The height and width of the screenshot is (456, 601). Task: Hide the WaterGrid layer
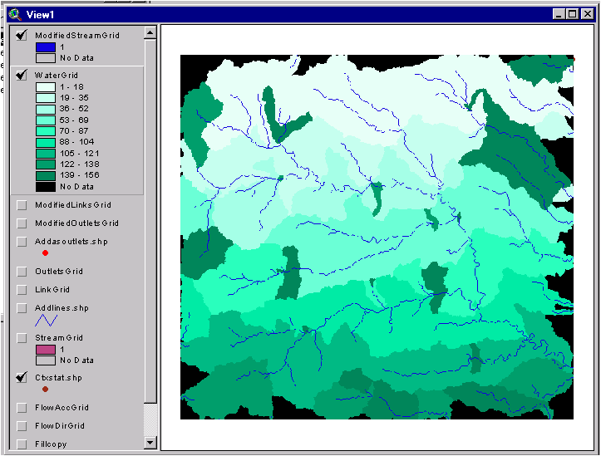pyautogui.click(x=22, y=75)
